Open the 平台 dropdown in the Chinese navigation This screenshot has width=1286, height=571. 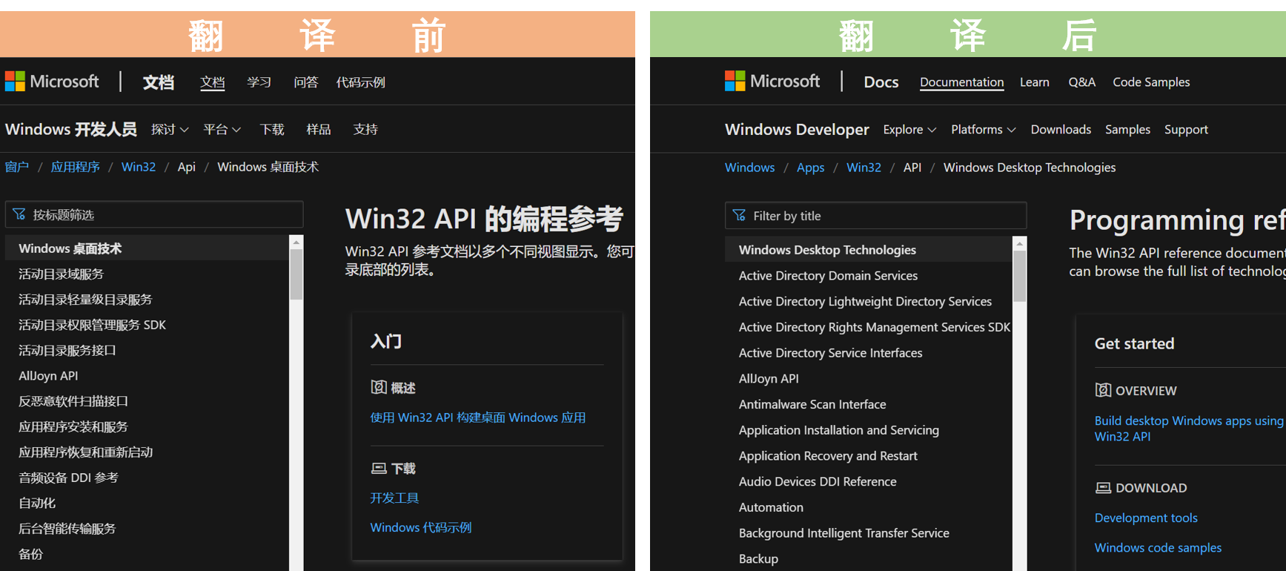(222, 130)
